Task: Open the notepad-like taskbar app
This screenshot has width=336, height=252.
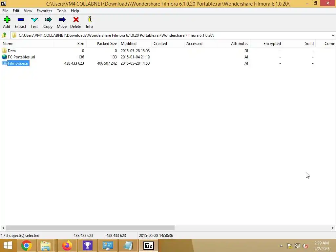Action: [128, 245]
